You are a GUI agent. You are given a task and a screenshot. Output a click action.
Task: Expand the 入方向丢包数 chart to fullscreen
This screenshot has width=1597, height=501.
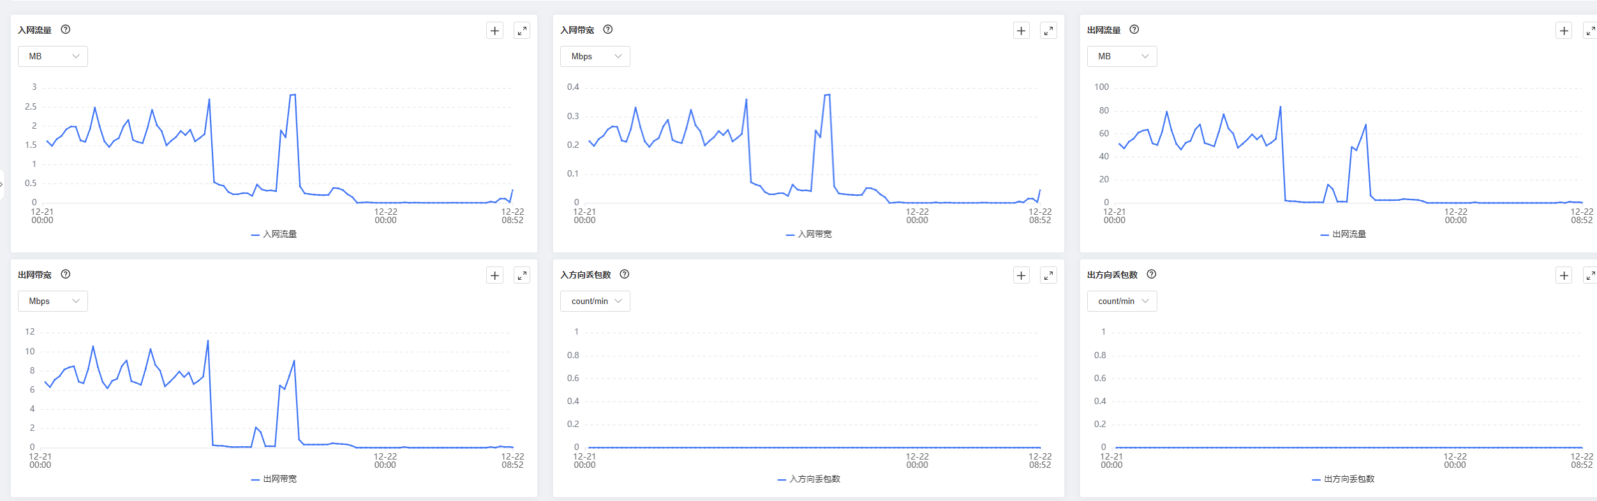(x=1048, y=275)
